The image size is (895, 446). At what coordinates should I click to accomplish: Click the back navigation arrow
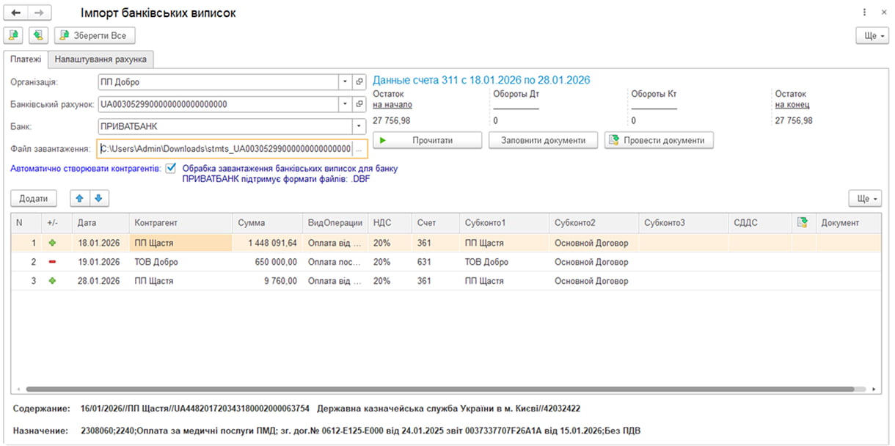15,13
